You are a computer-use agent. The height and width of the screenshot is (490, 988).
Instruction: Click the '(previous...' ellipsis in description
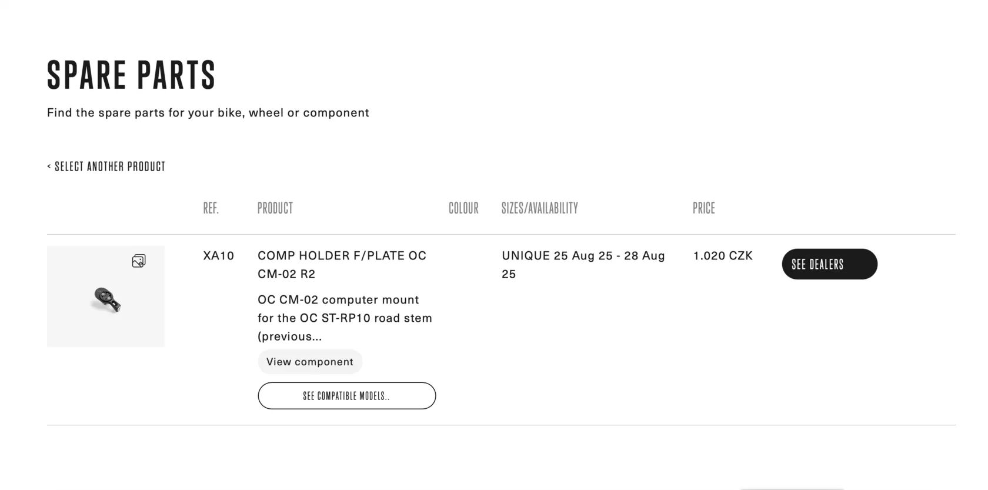pyautogui.click(x=290, y=336)
